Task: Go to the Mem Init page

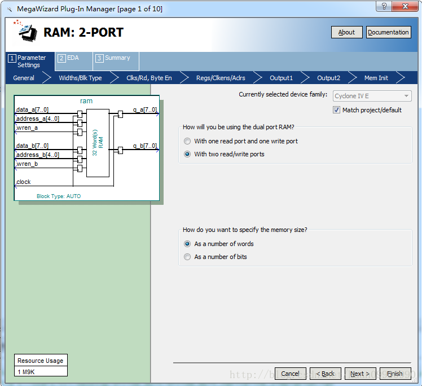Action: tap(376, 78)
